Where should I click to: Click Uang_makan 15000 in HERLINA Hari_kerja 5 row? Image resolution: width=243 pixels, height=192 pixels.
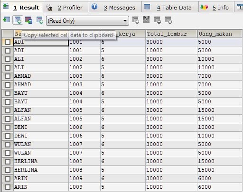coord(220,170)
